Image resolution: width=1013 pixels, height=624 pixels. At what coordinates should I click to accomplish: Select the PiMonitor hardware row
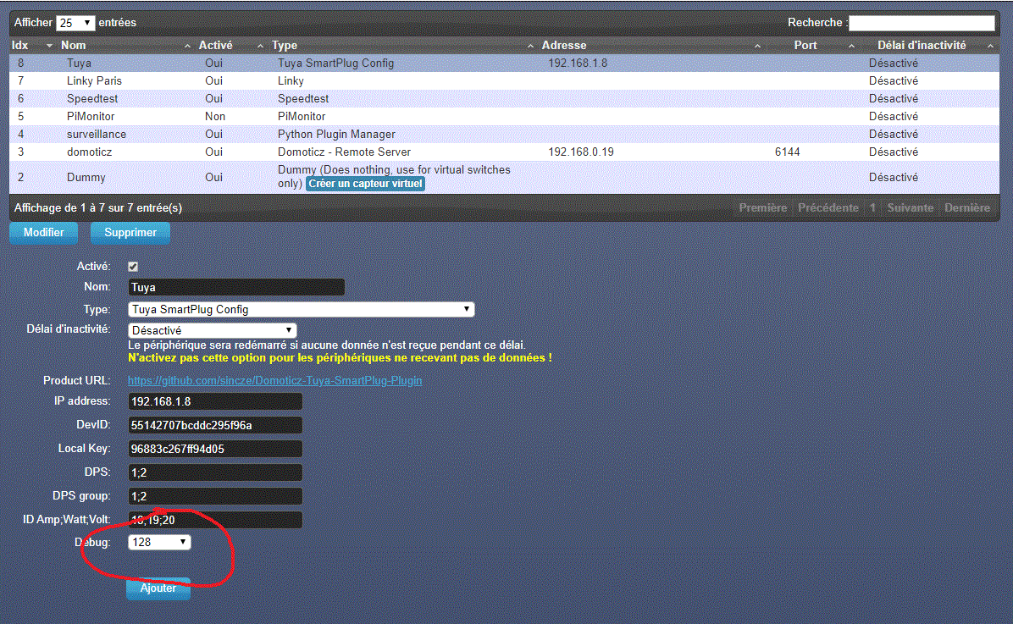(x=505, y=116)
